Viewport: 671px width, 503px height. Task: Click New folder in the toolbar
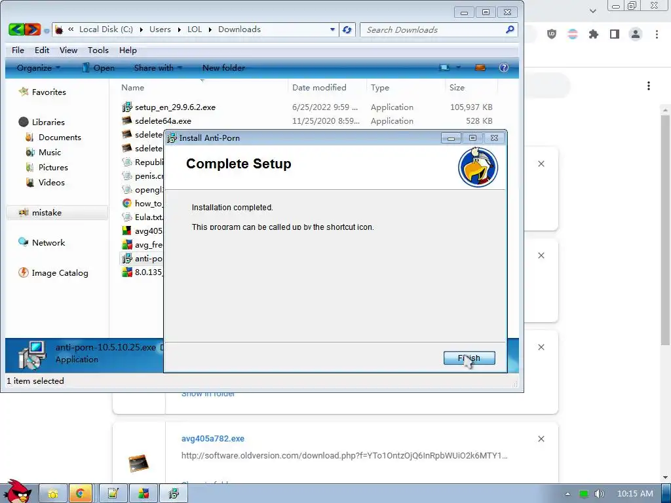coord(223,67)
